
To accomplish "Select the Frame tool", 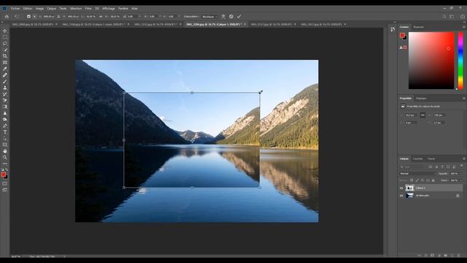I will pyautogui.click(x=5, y=62).
